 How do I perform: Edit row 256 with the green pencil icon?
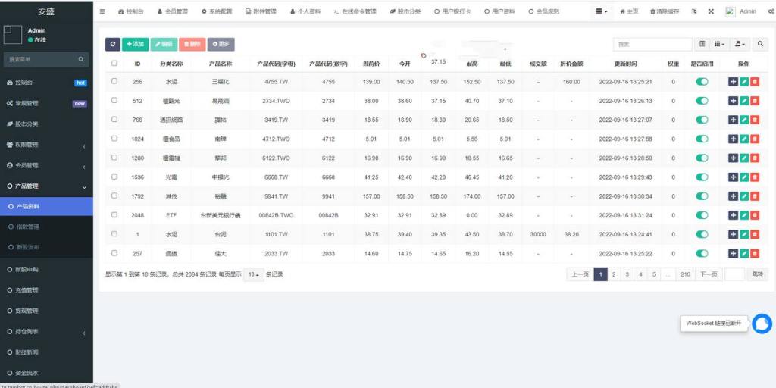pyautogui.click(x=744, y=82)
